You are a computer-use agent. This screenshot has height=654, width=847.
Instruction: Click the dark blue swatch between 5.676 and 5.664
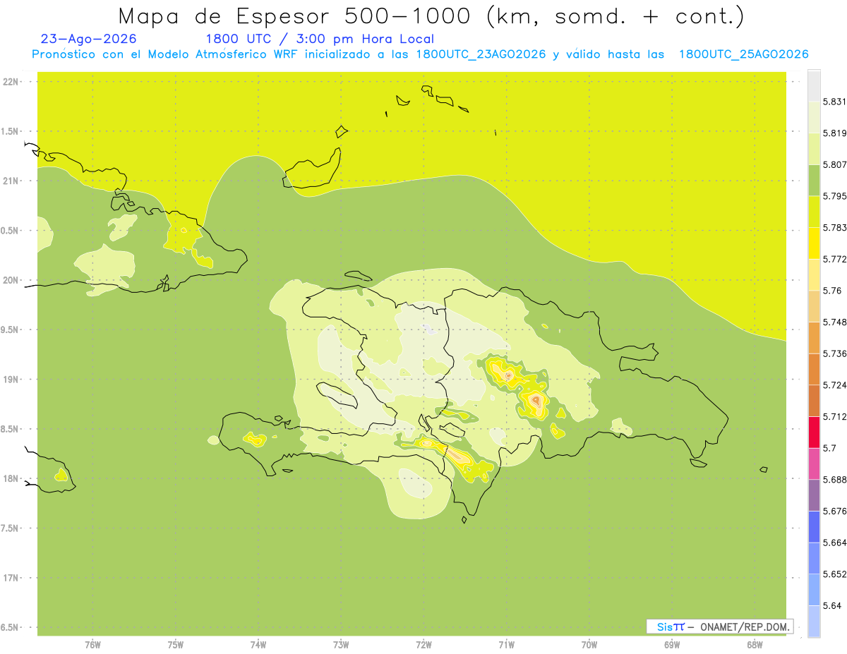814,526
